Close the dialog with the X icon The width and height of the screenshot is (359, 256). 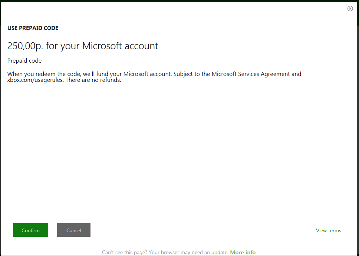point(350,9)
